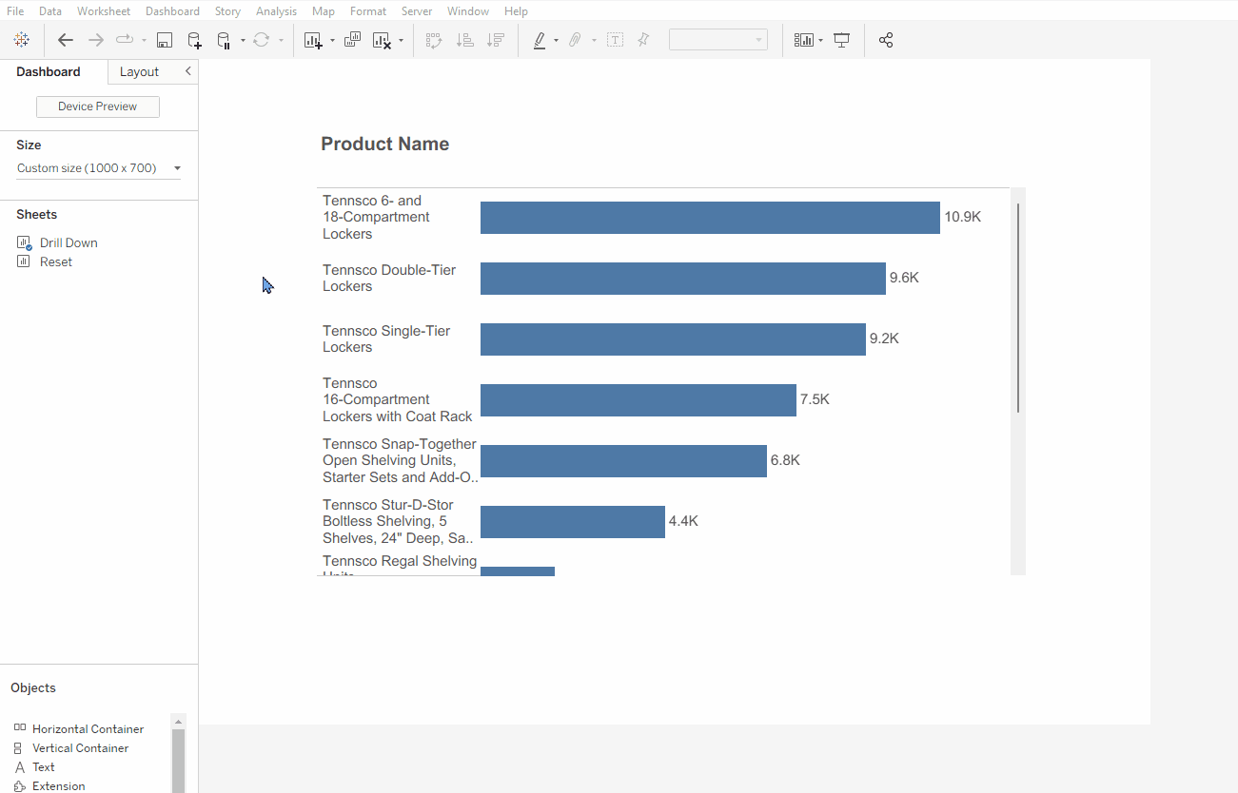This screenshot has height=793, width=1238.
Task: Click the Device Preview button
Action: [98, 106]
